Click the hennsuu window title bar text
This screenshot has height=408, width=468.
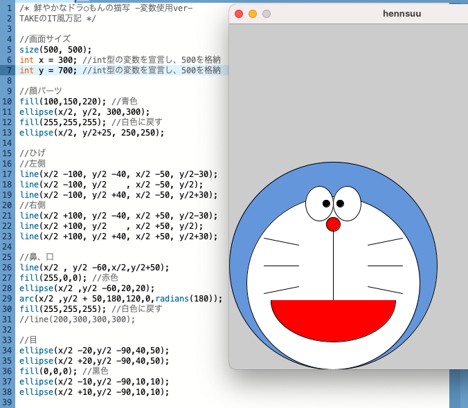click(402, 14)
